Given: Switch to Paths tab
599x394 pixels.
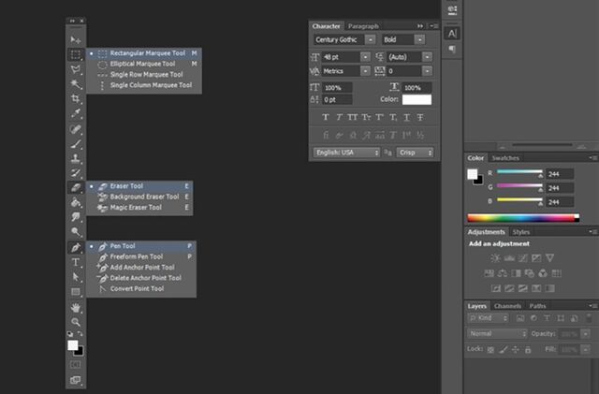Looking at the screenshot, I should click(x=537, y=306).
